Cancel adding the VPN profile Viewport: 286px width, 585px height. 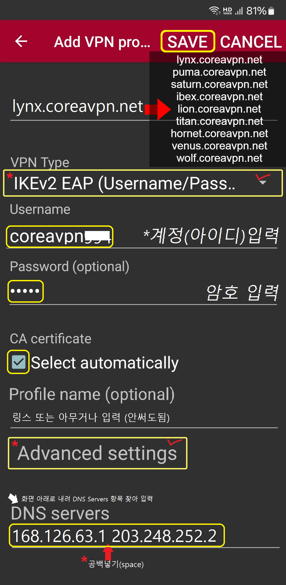point(251,42)
